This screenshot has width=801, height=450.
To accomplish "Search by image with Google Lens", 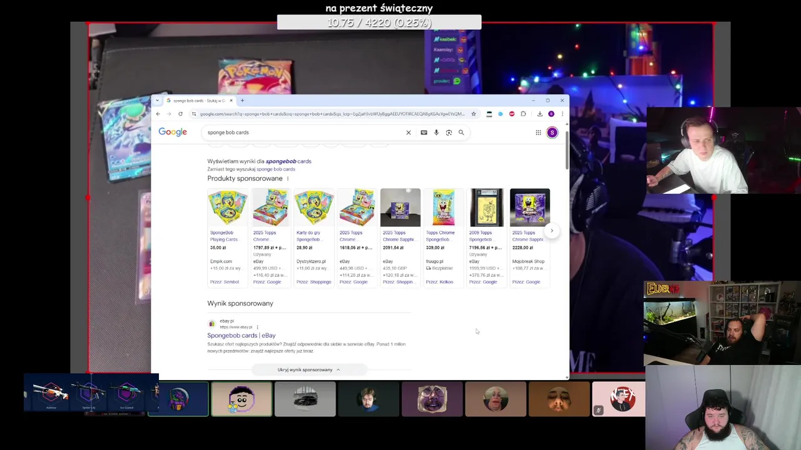I will click(x=449, y=132).
